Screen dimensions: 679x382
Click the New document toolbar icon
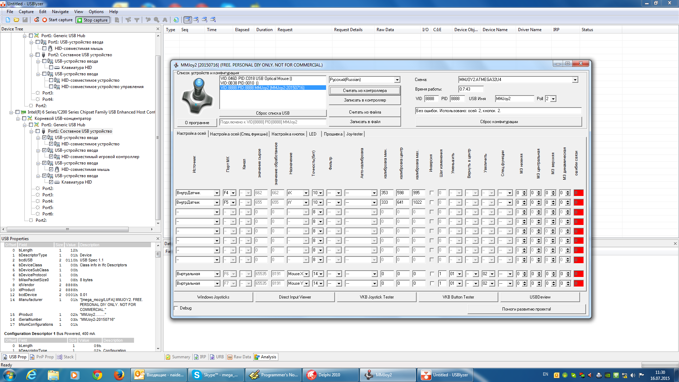point(8,20)
